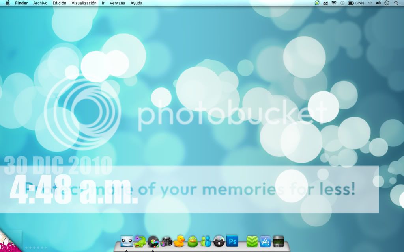Click the dark trash icon in dock
404x252 pixels.
coord(279,241)
